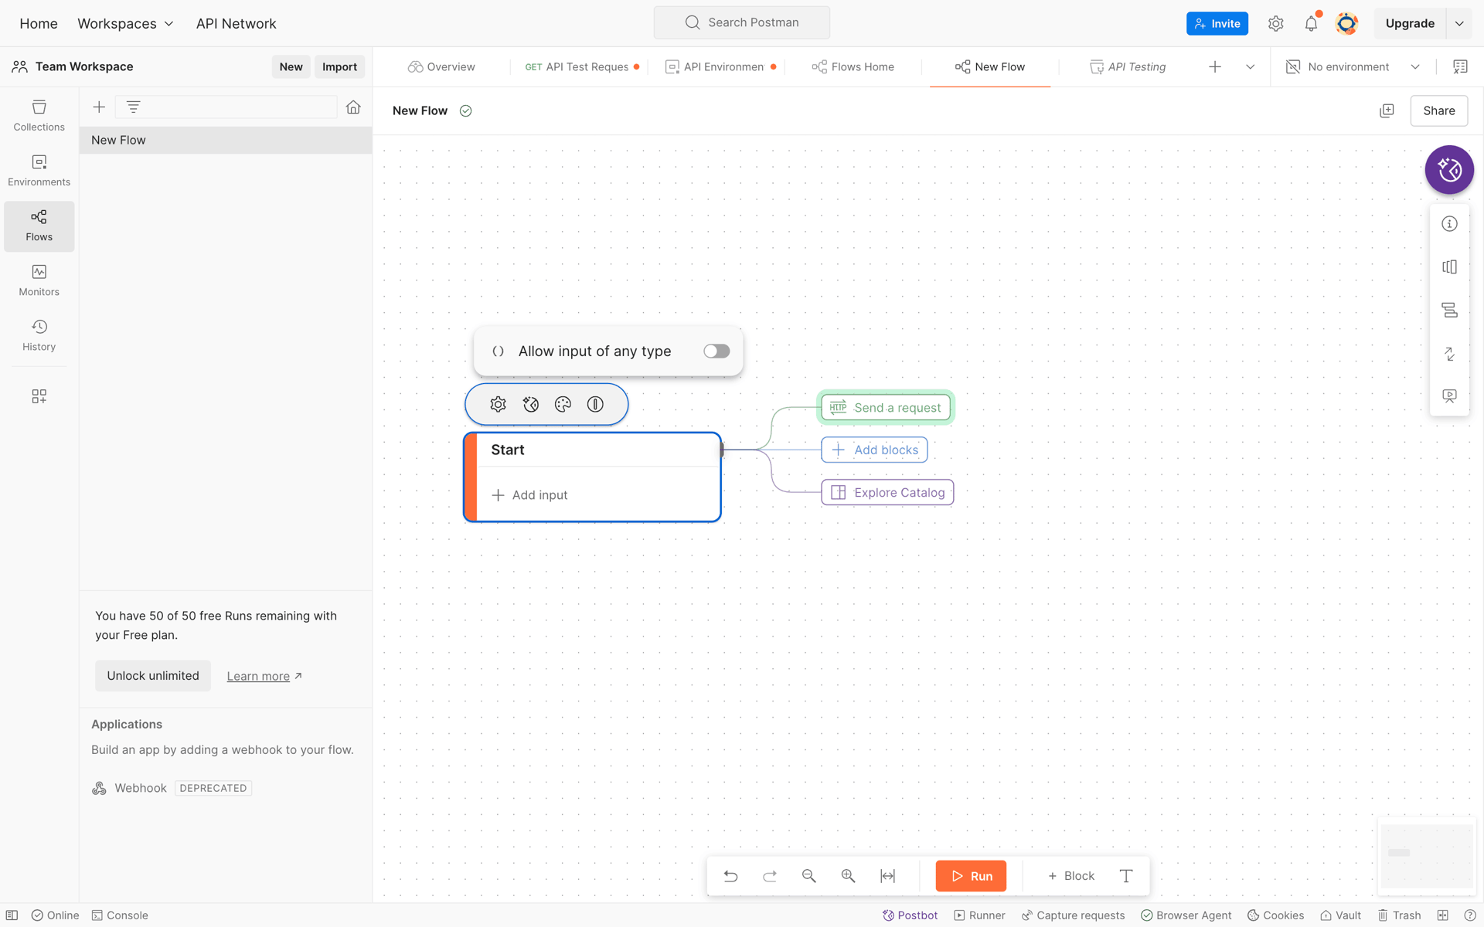
Task: Open Monitors in the sidebar
Action: 39,280
